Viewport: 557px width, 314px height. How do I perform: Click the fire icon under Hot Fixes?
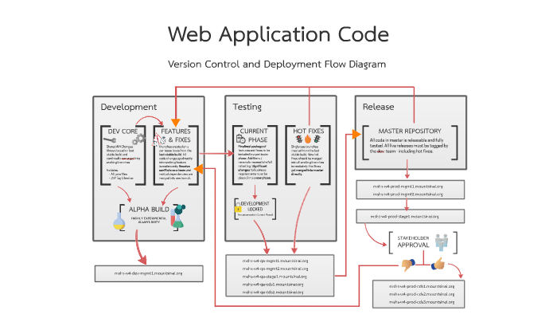(308, 139)
